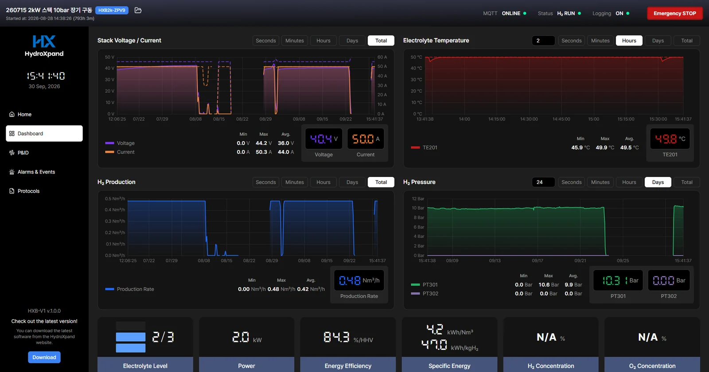Navigate to Home in the sidebar
This screenshot has width=709, height=372.
coord(44,114)
